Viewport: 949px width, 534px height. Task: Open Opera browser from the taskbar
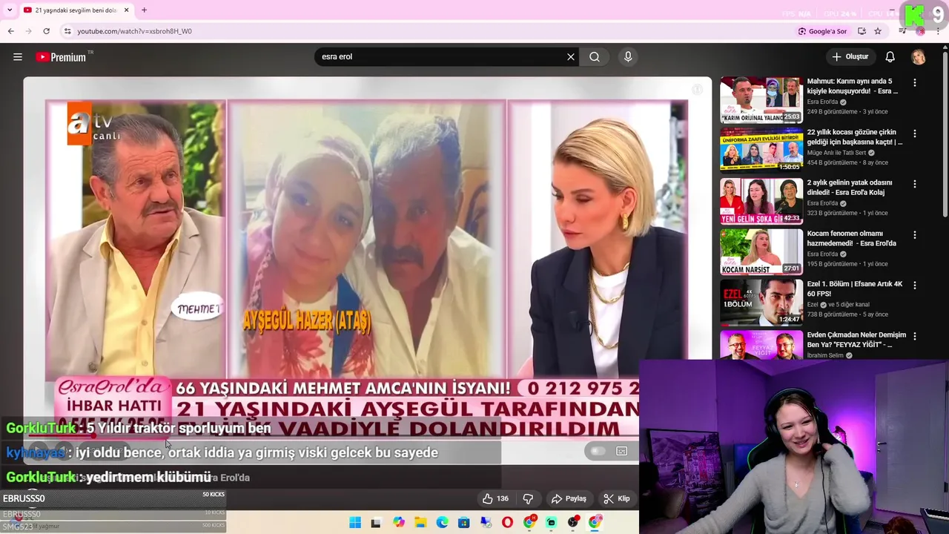tap(507, 523)
